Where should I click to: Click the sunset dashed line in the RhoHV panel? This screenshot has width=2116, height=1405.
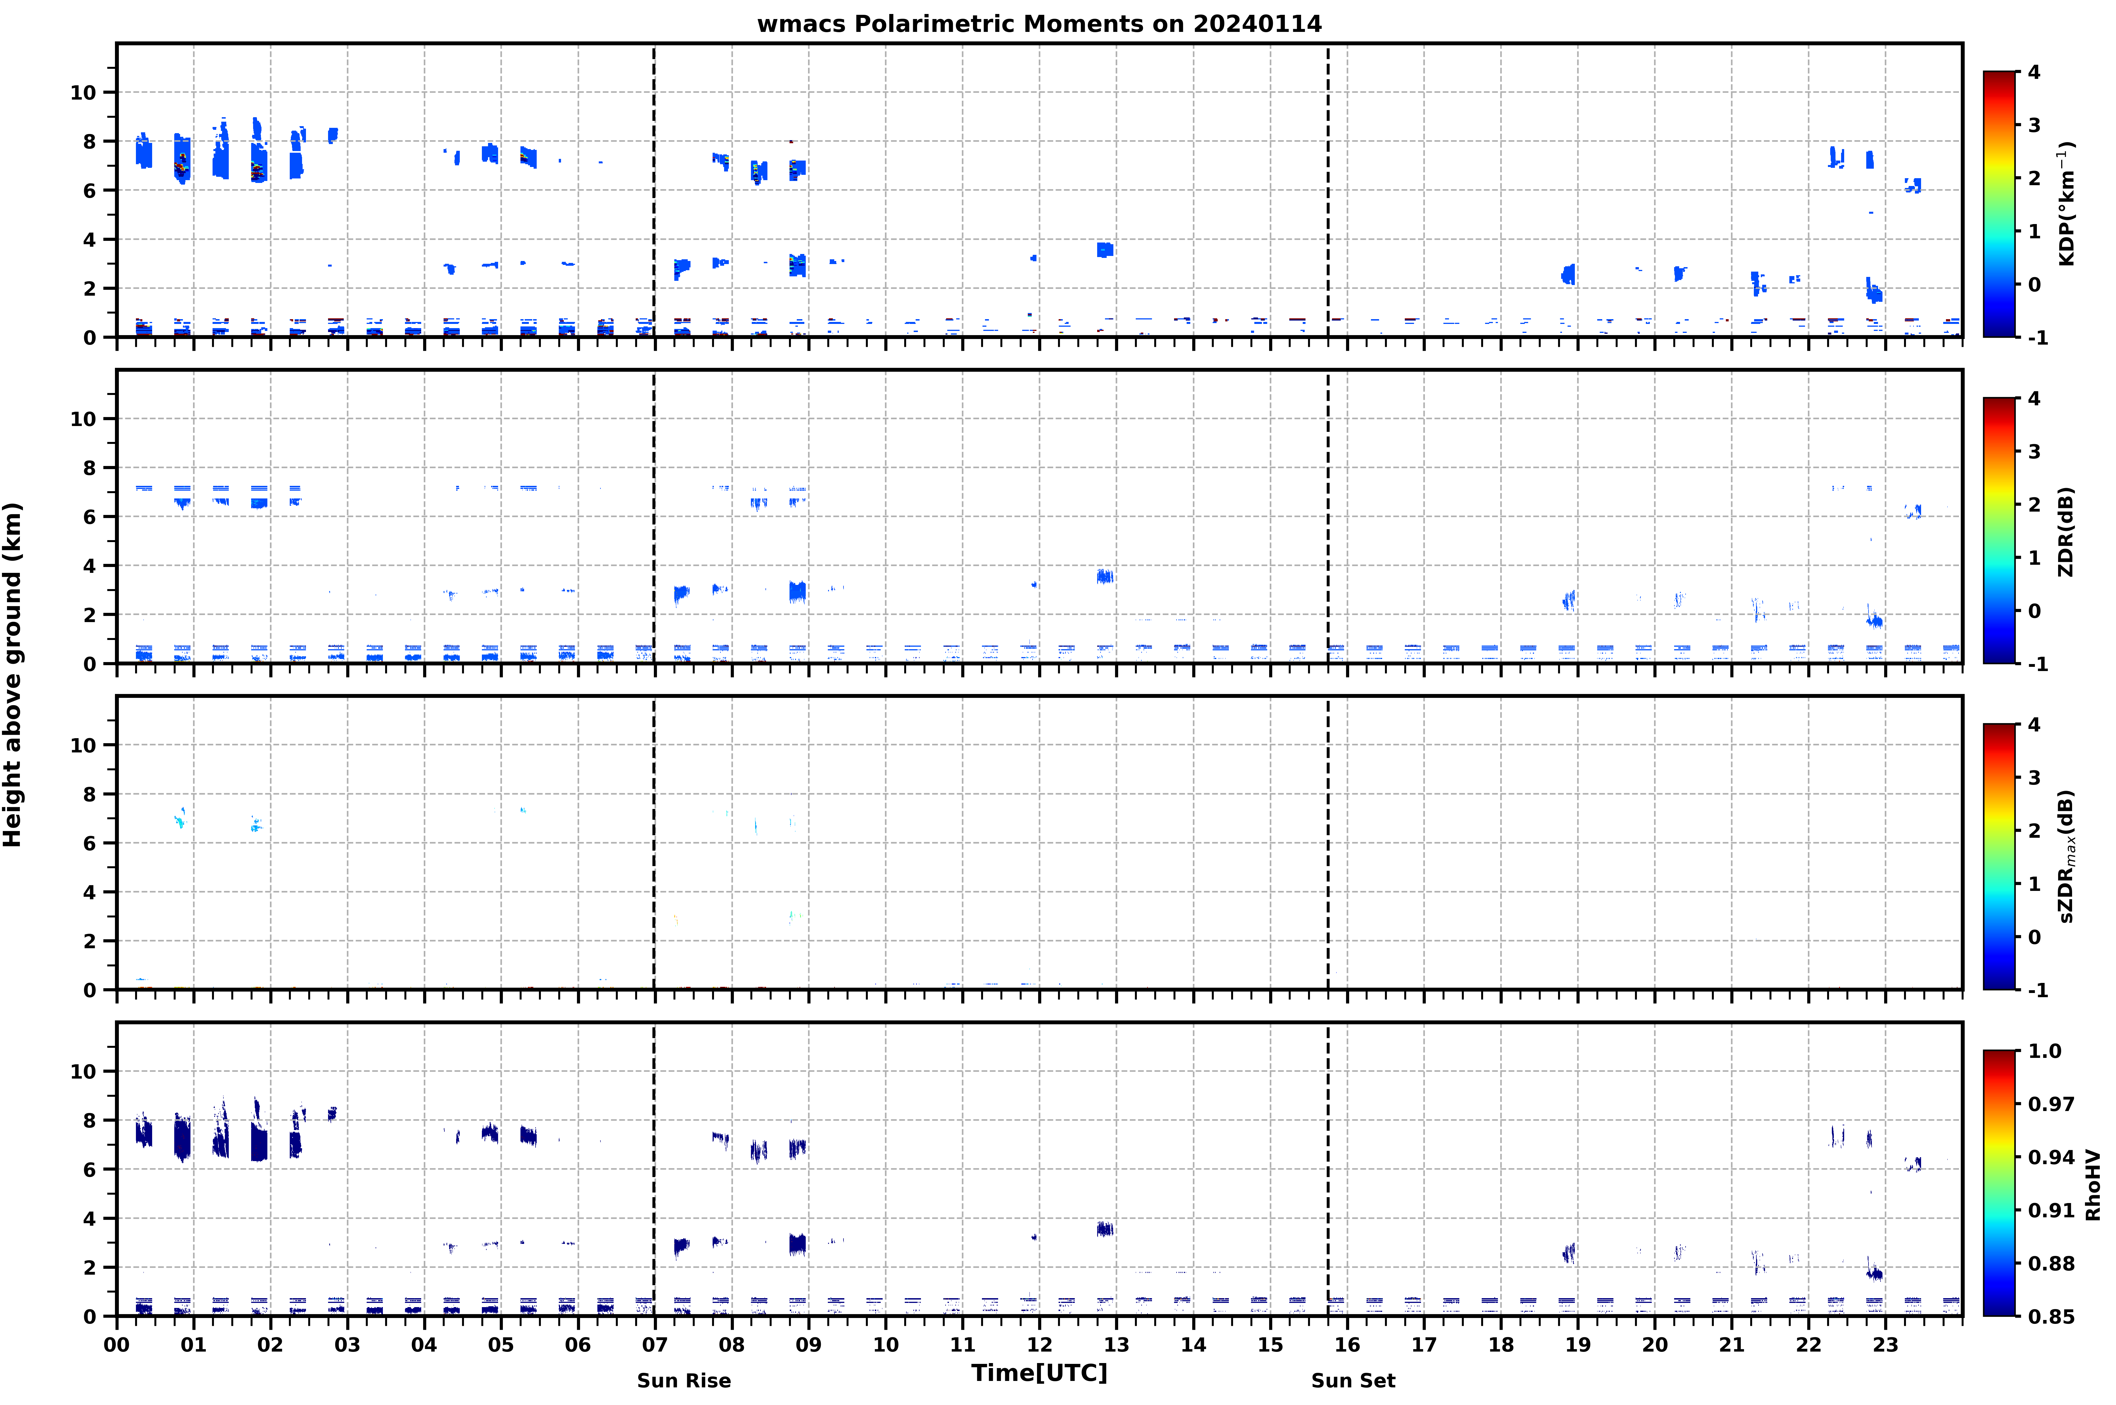point(1328,1169)
